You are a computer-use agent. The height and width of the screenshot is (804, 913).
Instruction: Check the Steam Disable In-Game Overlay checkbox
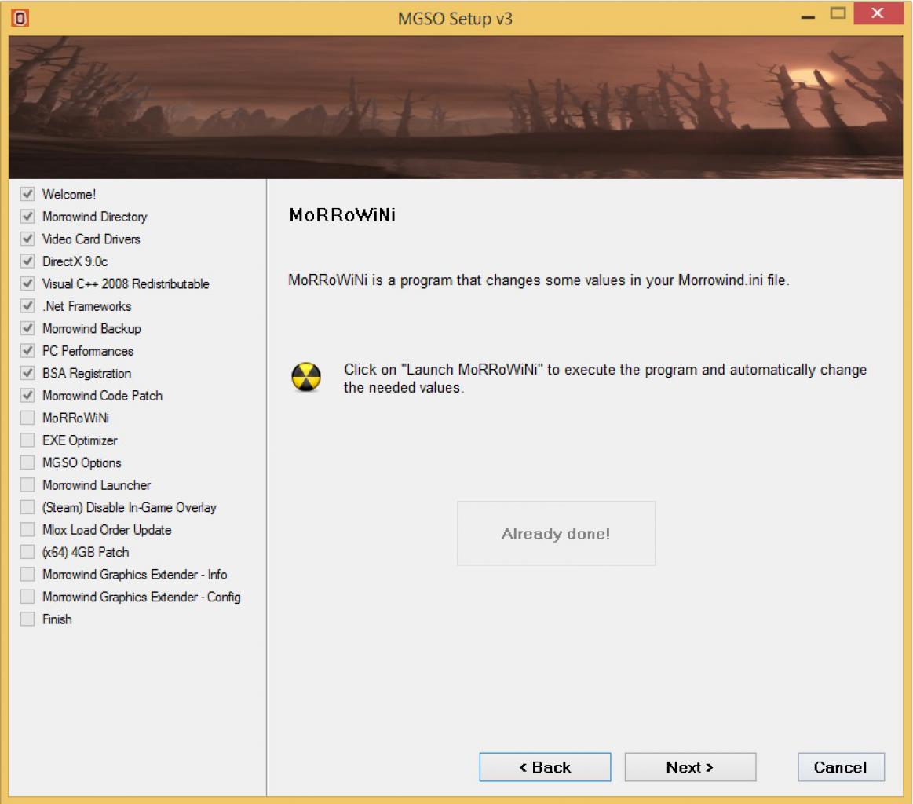(27, 507)
